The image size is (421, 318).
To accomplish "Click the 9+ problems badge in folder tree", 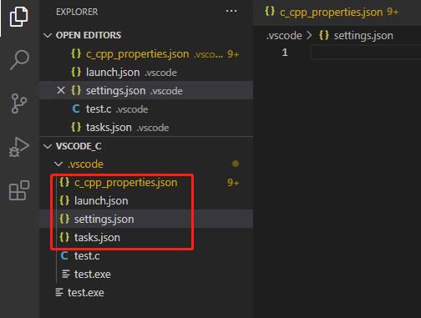I will point(233,183).
